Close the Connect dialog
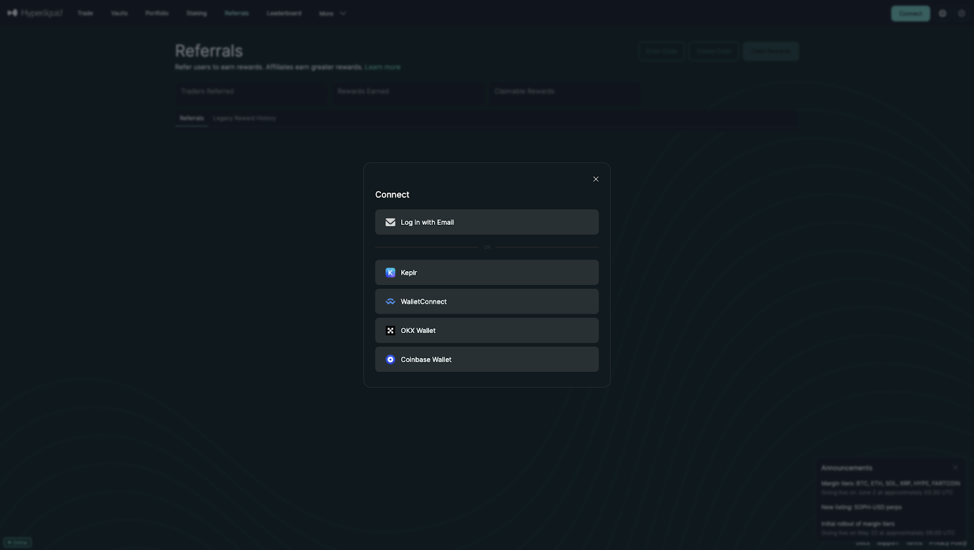 coord(595,179)
